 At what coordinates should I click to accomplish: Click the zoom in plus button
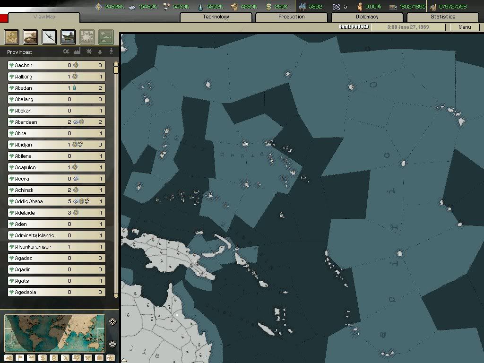click(112, 321)
